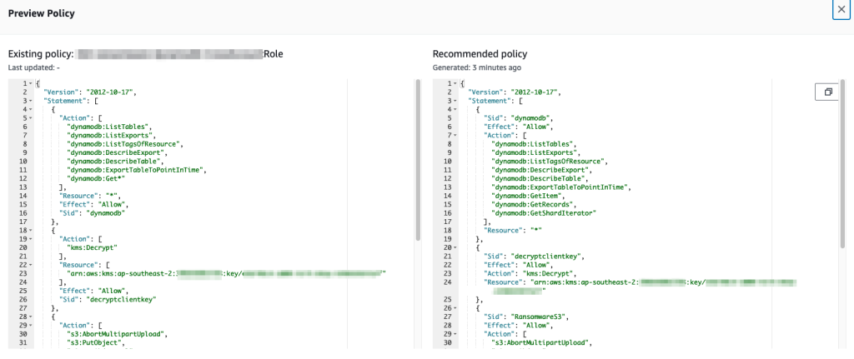Click "dynamodb:DescribeTable" in existing policy
This screenshot has width=854, height=359.
(x=113, y=162)
